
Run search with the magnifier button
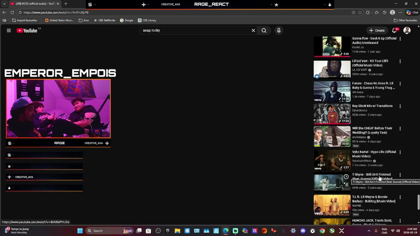(x=264, y=30)
